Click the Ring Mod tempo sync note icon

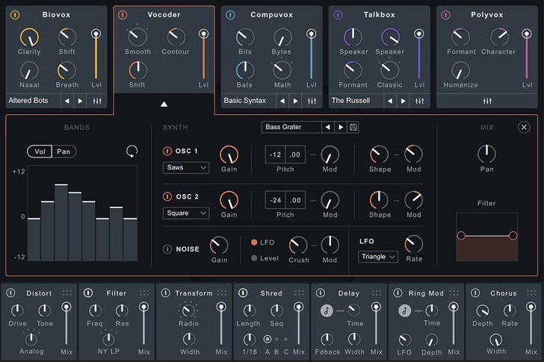click(404, 310)
